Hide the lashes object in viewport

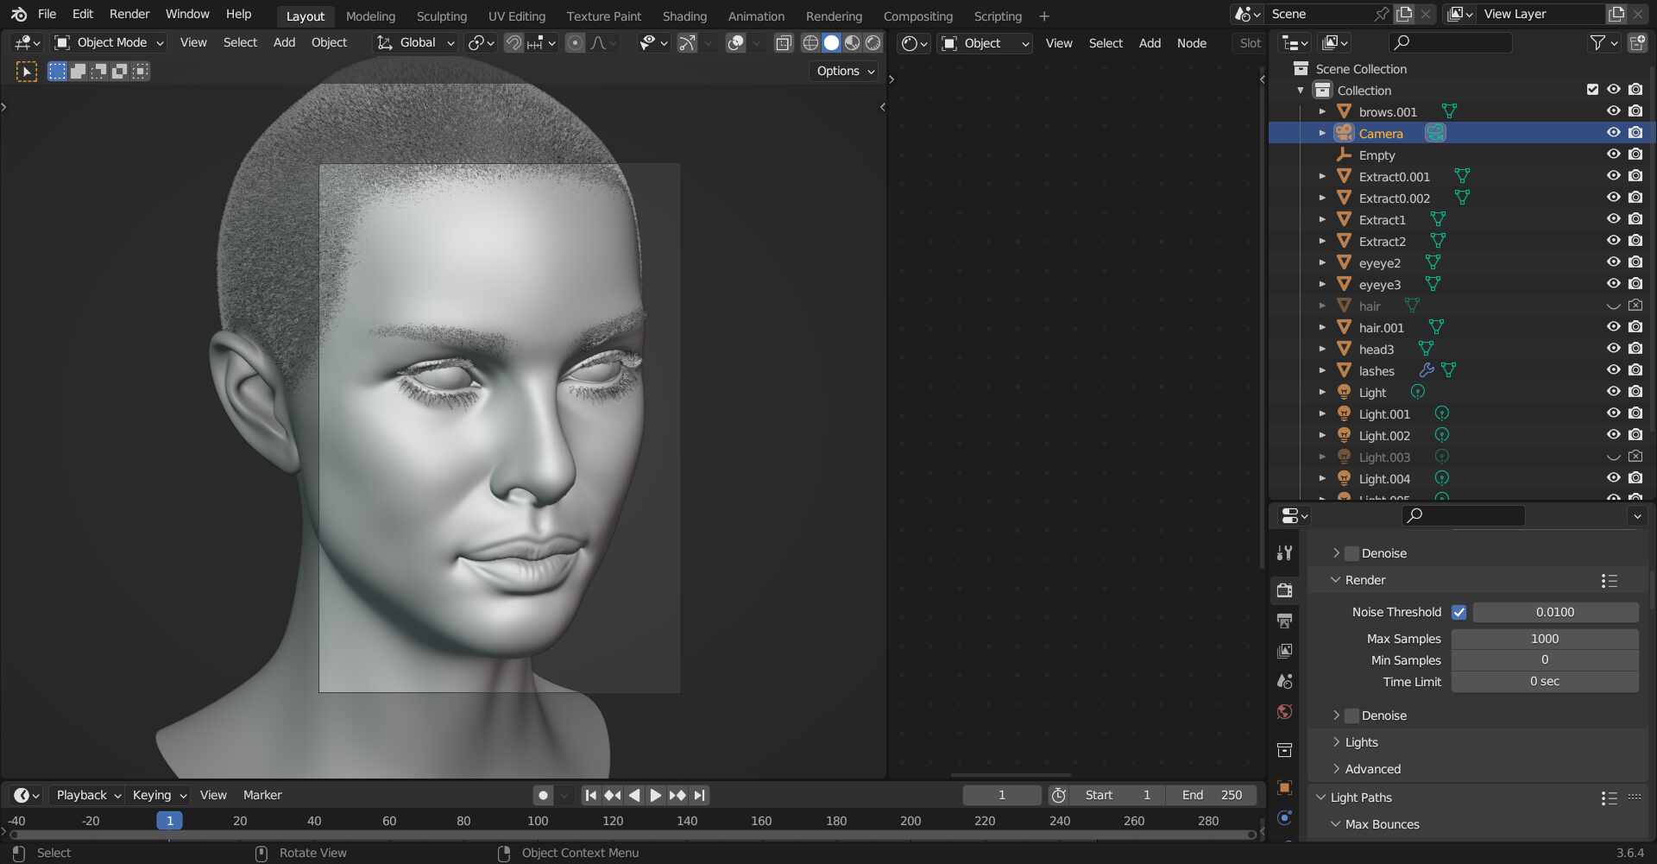[1613, 370]
